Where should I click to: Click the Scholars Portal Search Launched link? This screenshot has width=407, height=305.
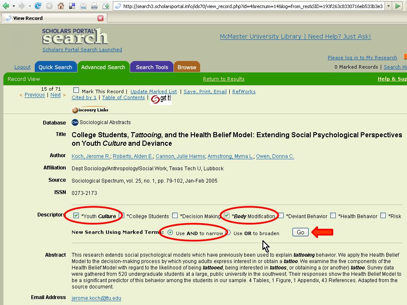(82, 50)
